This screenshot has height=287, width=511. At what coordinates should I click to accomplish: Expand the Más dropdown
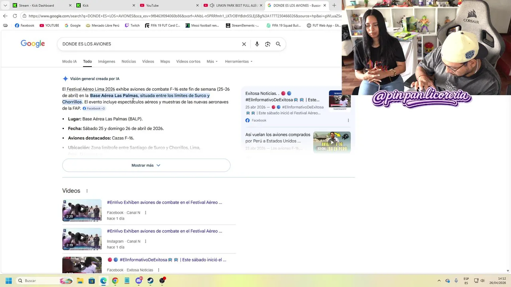[x=212, y=61]
